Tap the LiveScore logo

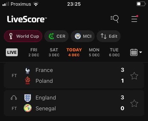[x=27, y=19]
